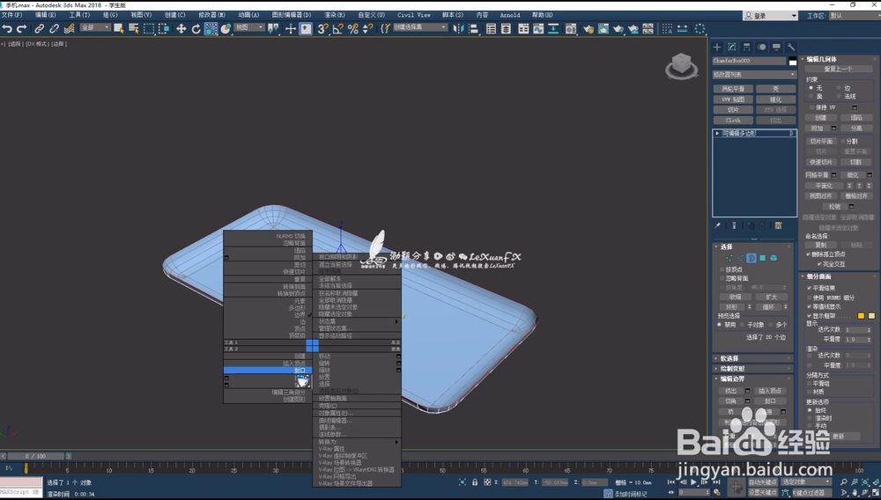Click the 扩大 grow selection button
The width and height of the screenshot is (881, 500).
(x=771, y=297)
